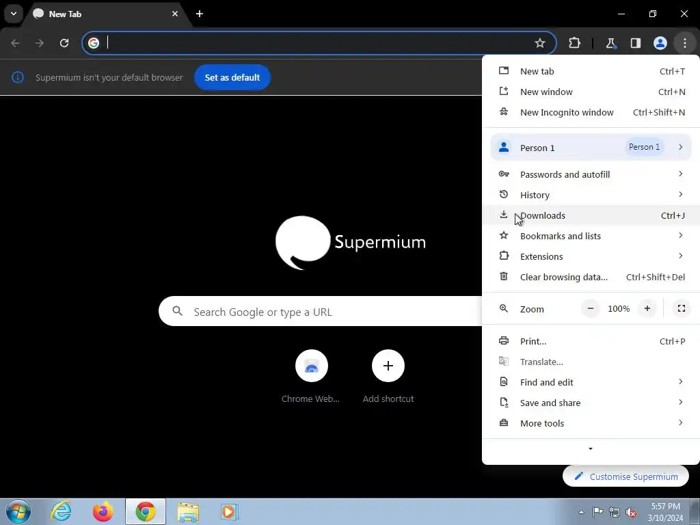
Task: Launch Internet Explorer from taskbar
Action: (x=61, y=511)
